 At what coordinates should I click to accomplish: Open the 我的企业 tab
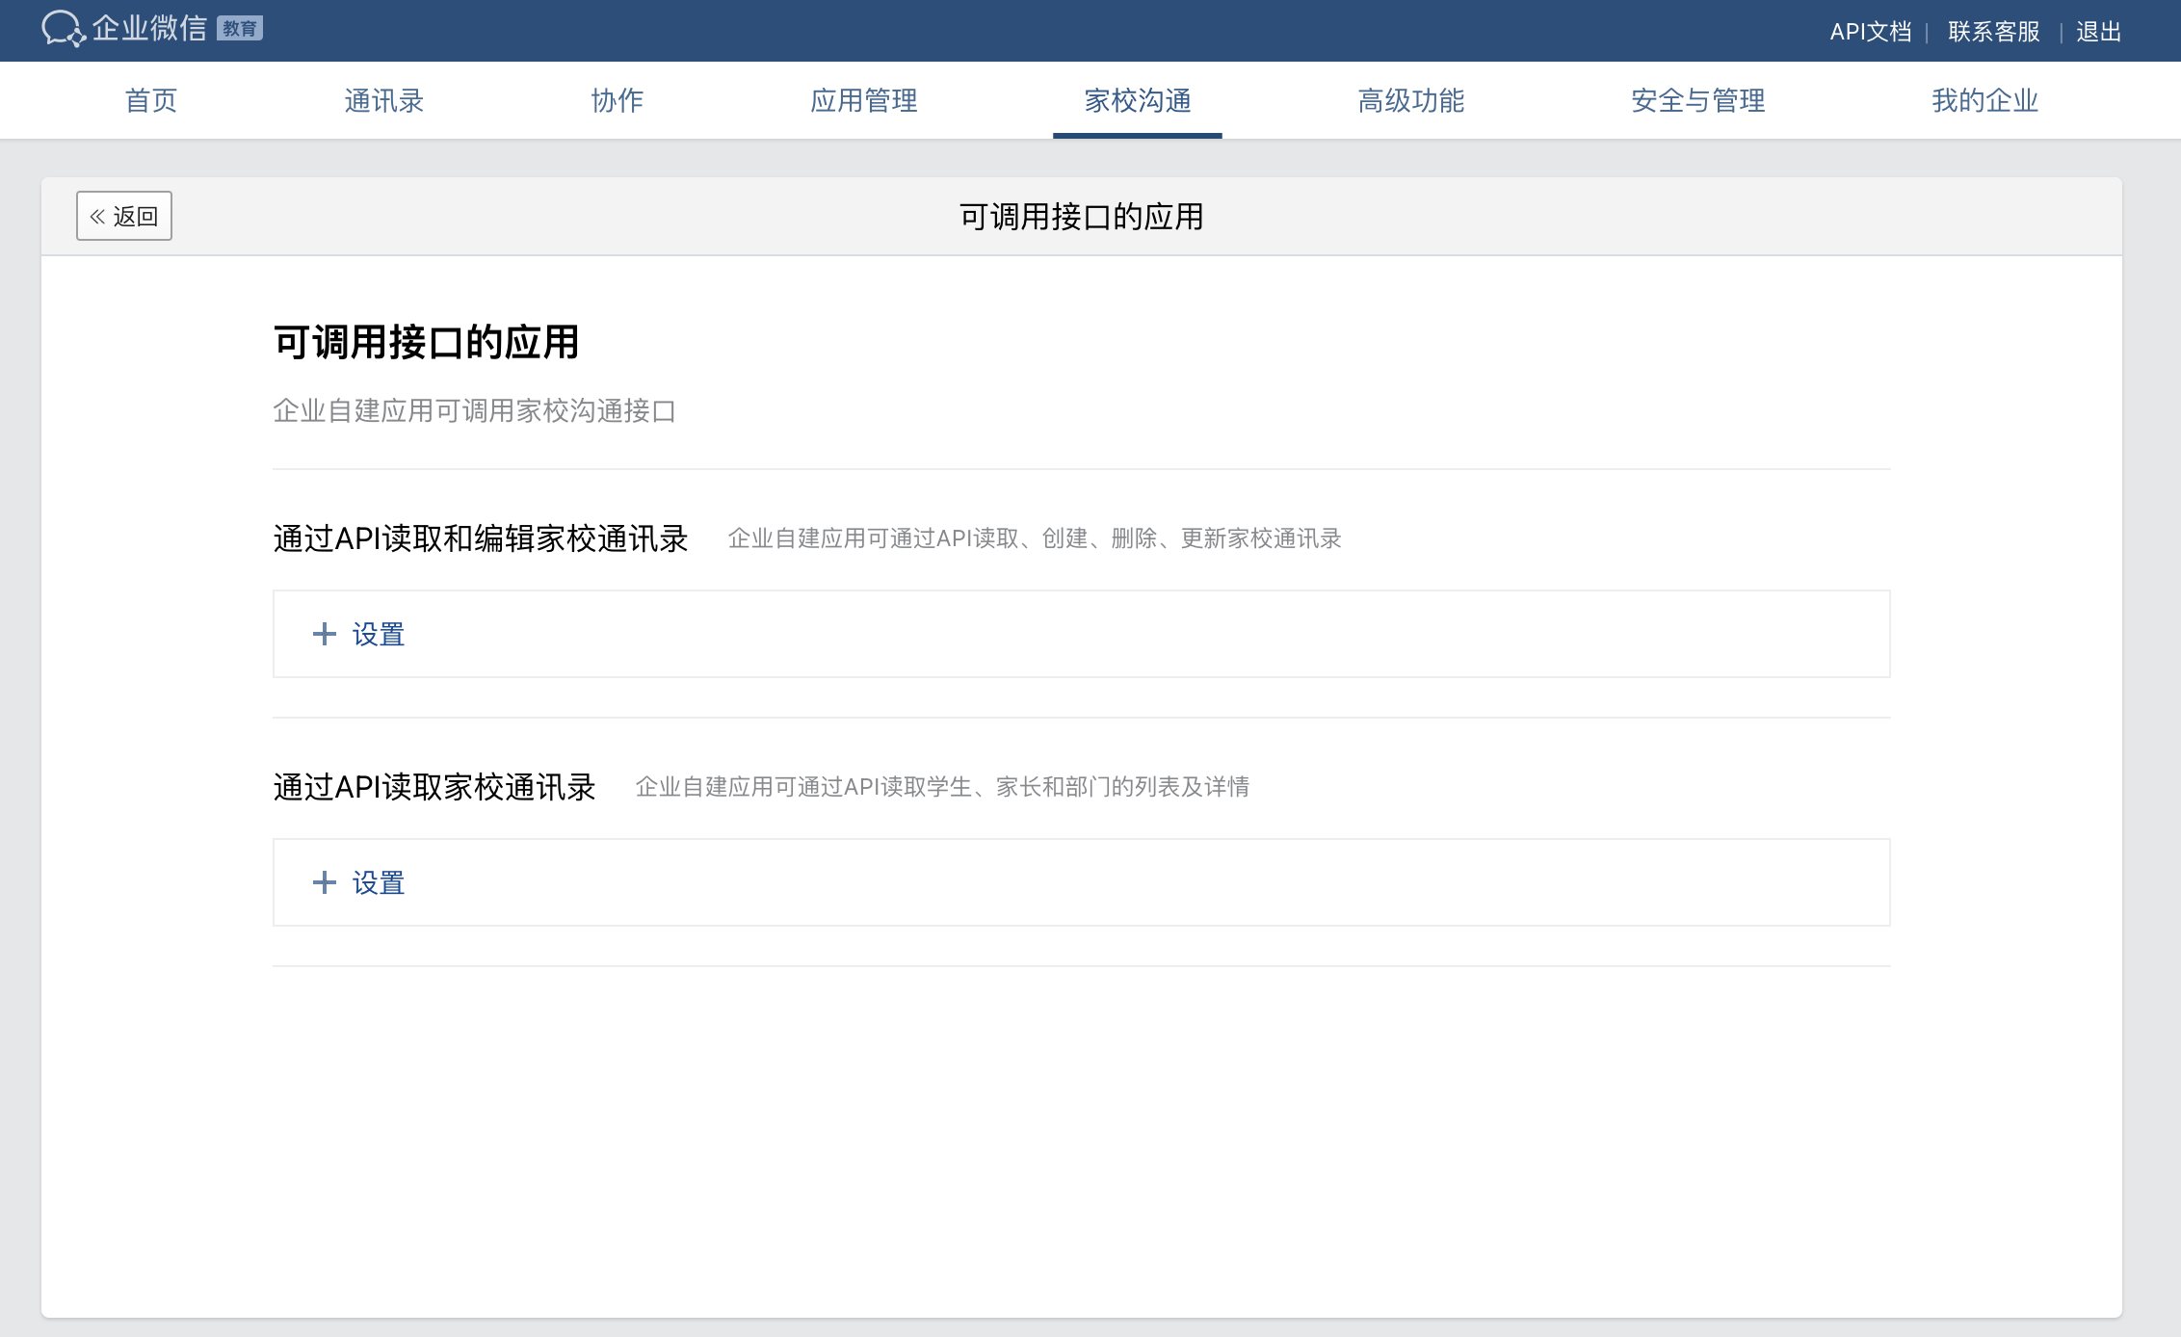point(1984,100)
